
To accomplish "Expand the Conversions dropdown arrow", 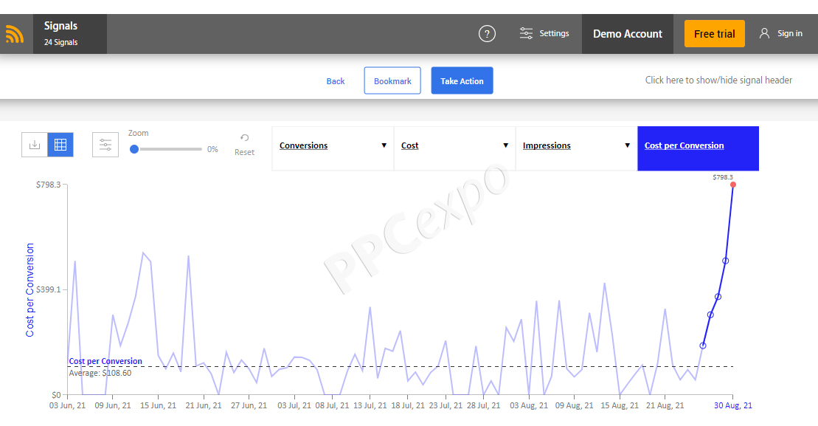I will click(384, 145).
